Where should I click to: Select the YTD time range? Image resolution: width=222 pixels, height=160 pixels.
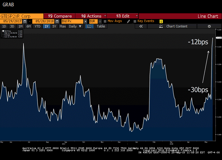click(37, 26)
